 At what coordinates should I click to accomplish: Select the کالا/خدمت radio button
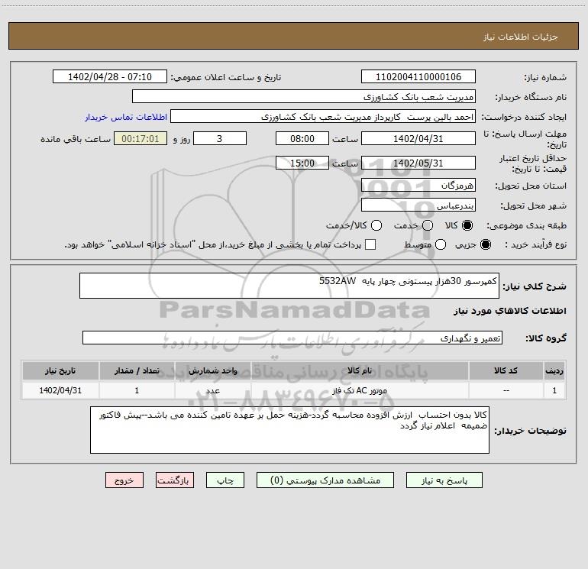click(x=376, y=225)
